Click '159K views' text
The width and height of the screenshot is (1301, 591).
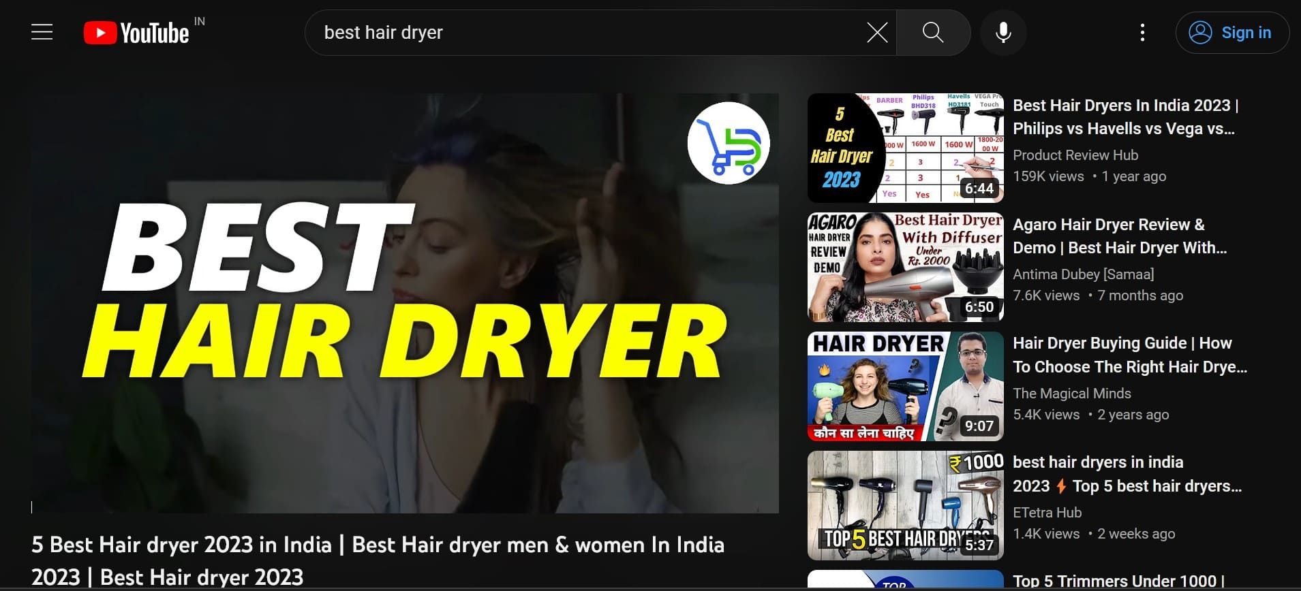[x=1048, y=176]
